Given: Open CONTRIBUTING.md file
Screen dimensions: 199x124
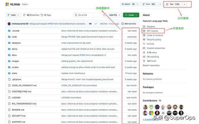Looking at the screenshot, I should [21, 92].
